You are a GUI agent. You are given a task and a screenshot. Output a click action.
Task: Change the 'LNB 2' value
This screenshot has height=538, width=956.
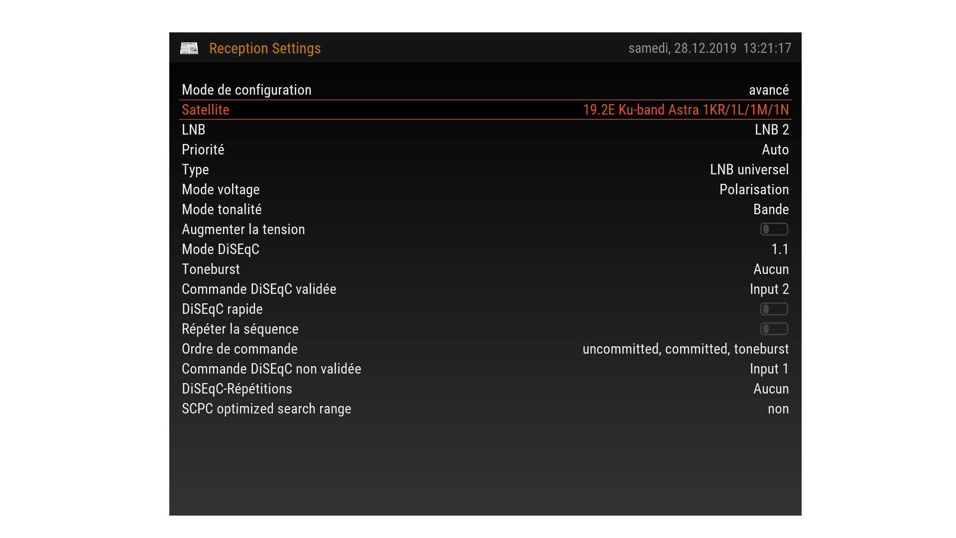coord(771,130)
